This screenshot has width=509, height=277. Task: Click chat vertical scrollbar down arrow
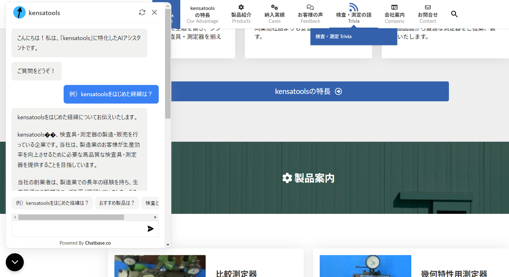[168, 245]
